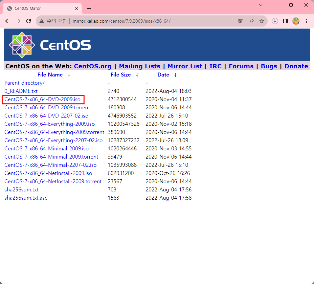314x284 pixels.
Task: Click file size 602931200
Action: 121,173
